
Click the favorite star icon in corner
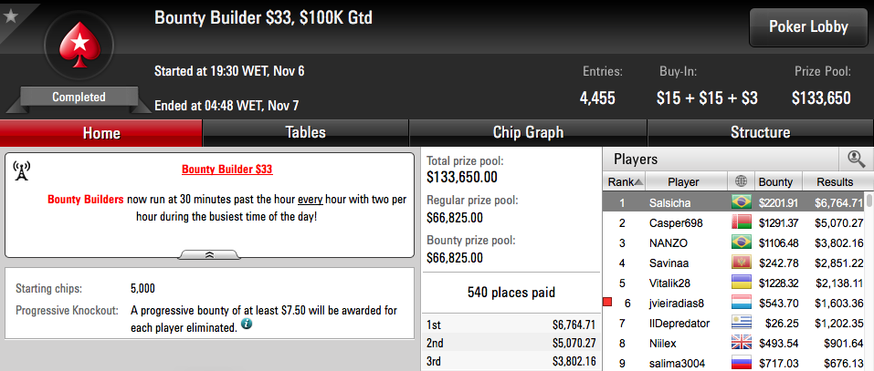[x=10, y=15]
